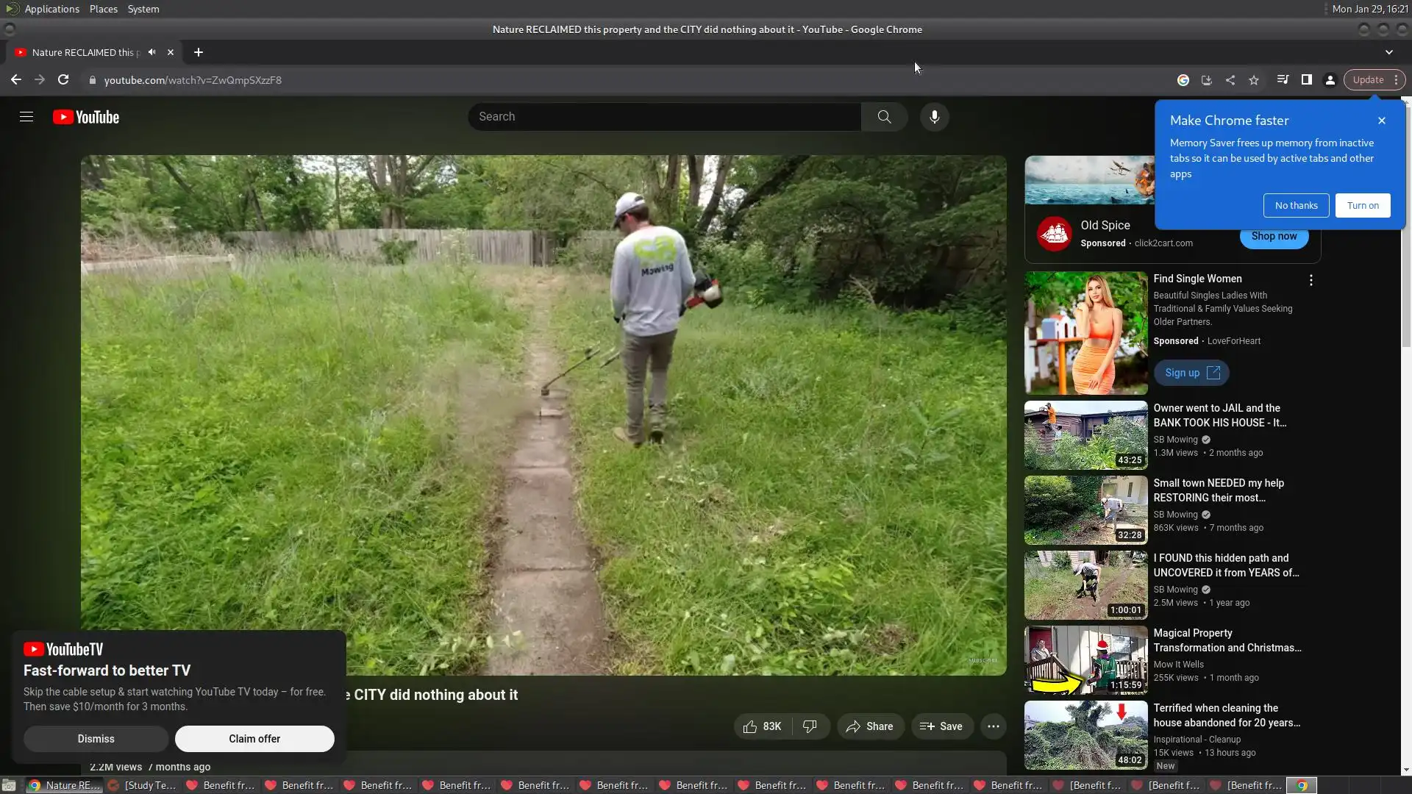Expand the tab search chevron
This screenshot has width=1412, height=794.
[x=1388, y=52]
